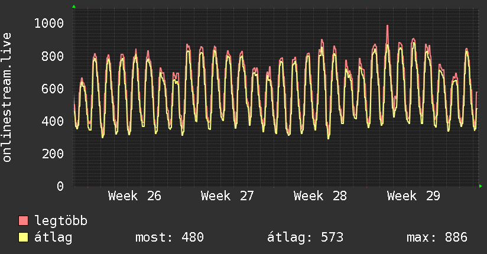Click the yellow átlag legend swatch
The image size is (487, 254).
click(23, 237)
